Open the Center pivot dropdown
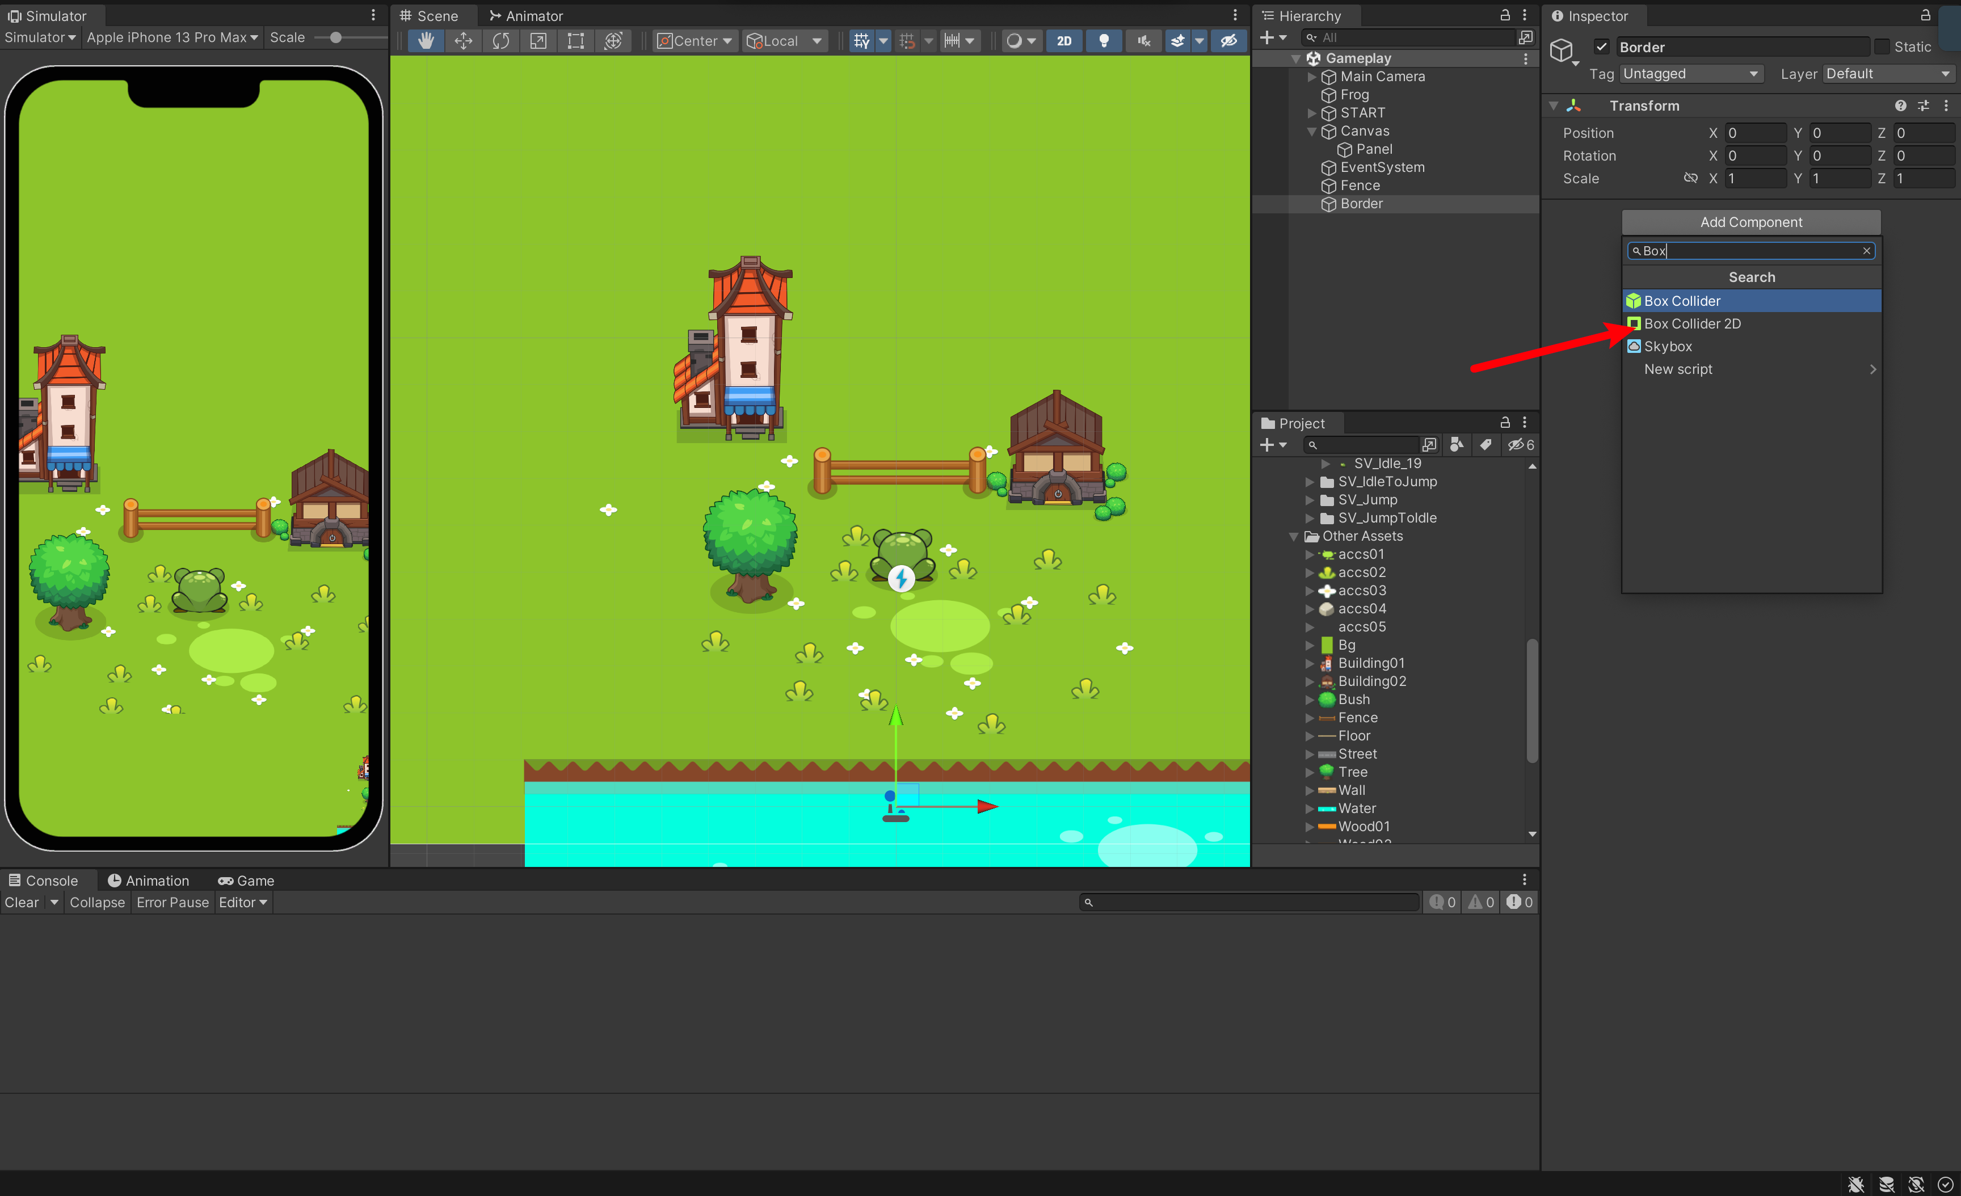Screen dimensions: 1961x1196 [x=694, y=41]
